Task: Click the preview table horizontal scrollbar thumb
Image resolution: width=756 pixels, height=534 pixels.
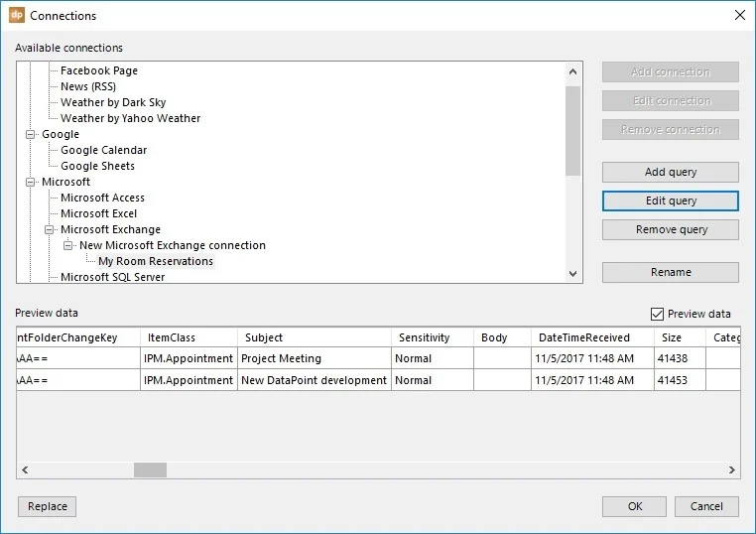Action: tap(150, 469)
